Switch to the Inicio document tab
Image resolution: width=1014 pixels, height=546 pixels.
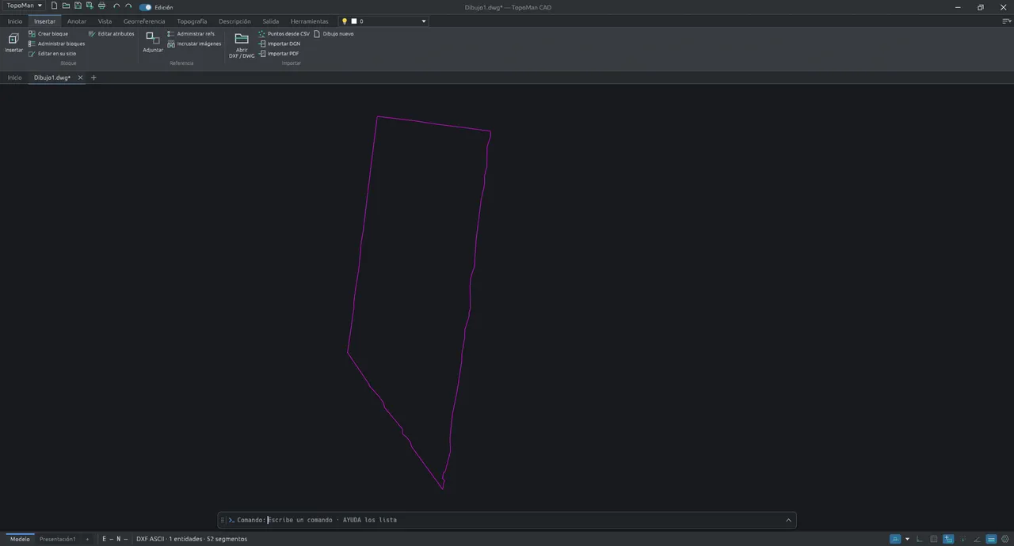point(15,78)
